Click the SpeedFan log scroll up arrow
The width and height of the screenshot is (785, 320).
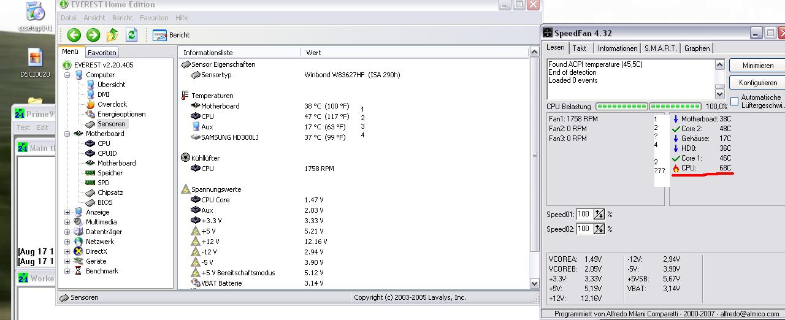pos(720,64)
